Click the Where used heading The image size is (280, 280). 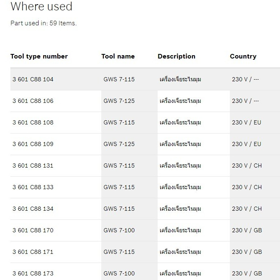[41, 6]
